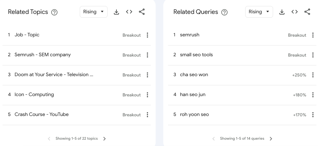
Task: Open more options for han seo jun
Action: [313, 95]
